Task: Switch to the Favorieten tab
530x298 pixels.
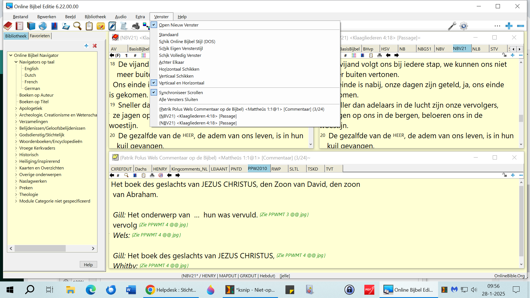Action: click(40, 36)
